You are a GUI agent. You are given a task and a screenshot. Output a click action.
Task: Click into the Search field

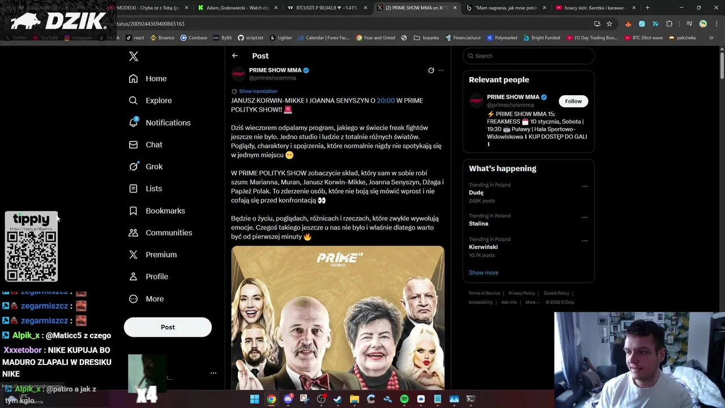(x=528, y=56)
